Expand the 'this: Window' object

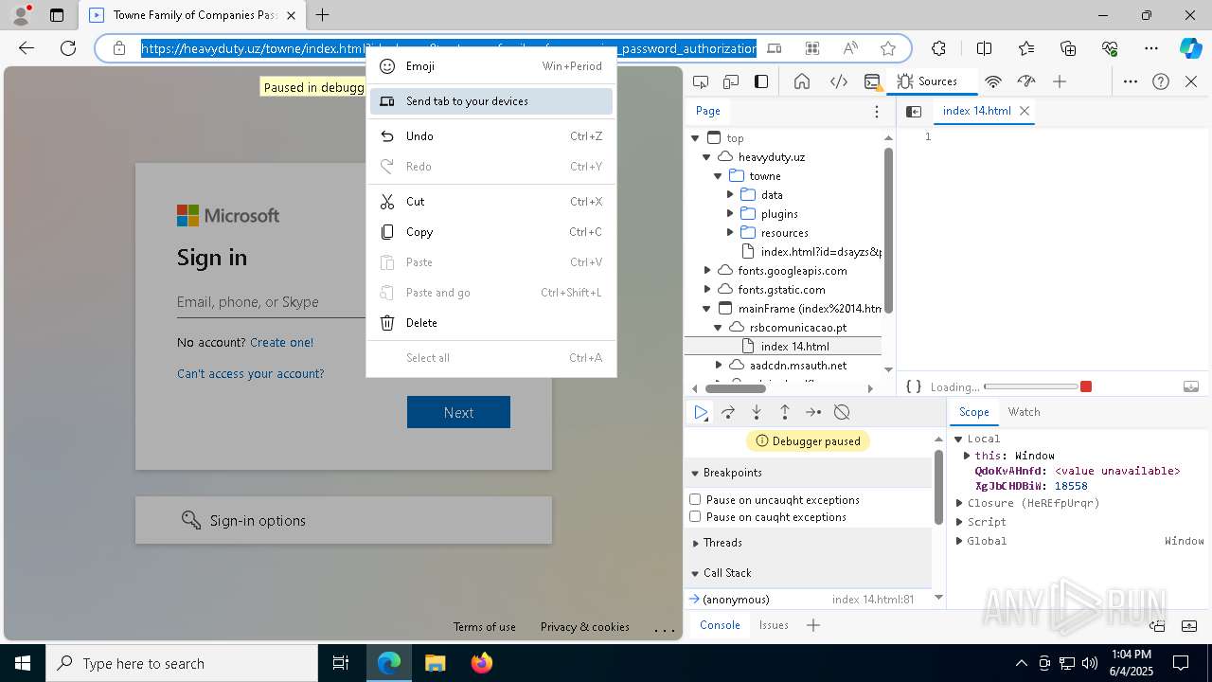pos(967,456)
